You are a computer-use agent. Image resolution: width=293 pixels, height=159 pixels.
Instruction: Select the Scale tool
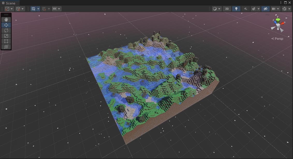[x=6, y=36]
